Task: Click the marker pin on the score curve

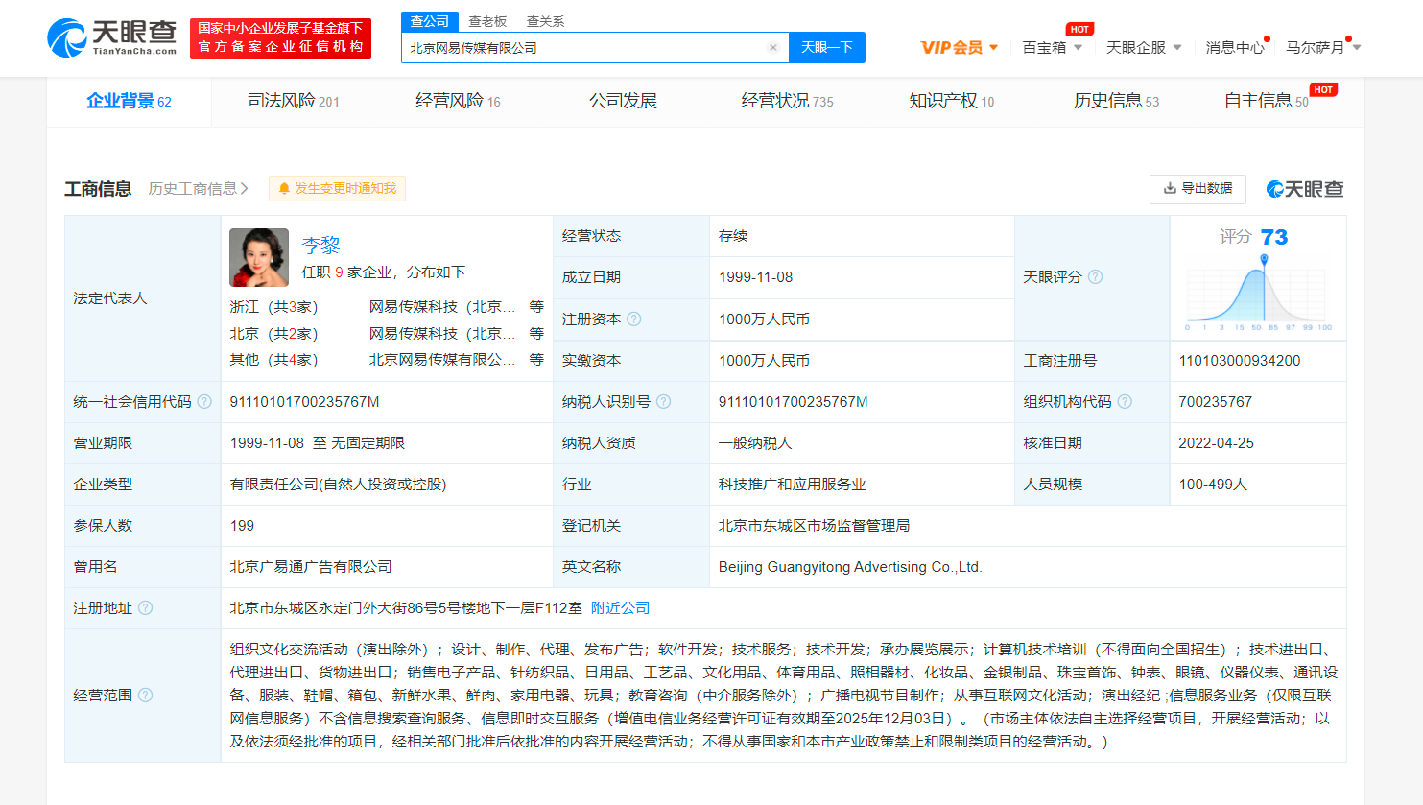Action: pos(1264,260)
